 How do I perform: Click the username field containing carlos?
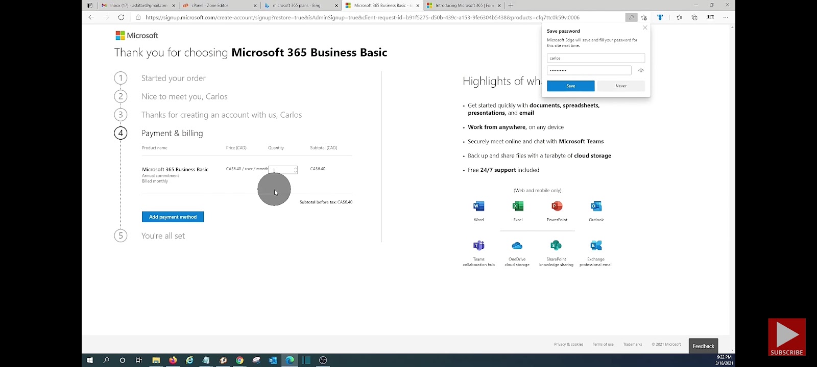click(596, 58)
